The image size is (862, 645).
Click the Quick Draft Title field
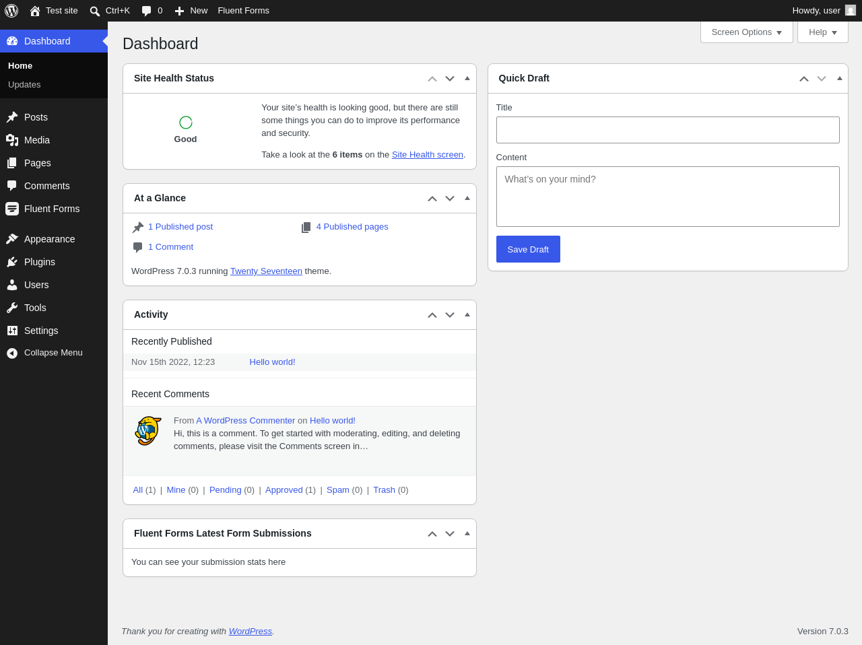pos(668,130)
